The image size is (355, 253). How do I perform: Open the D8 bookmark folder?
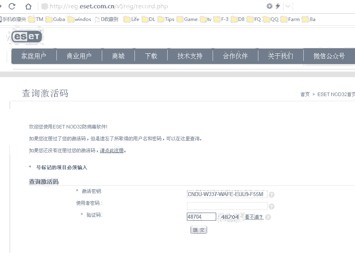click(x=238, y=19)
